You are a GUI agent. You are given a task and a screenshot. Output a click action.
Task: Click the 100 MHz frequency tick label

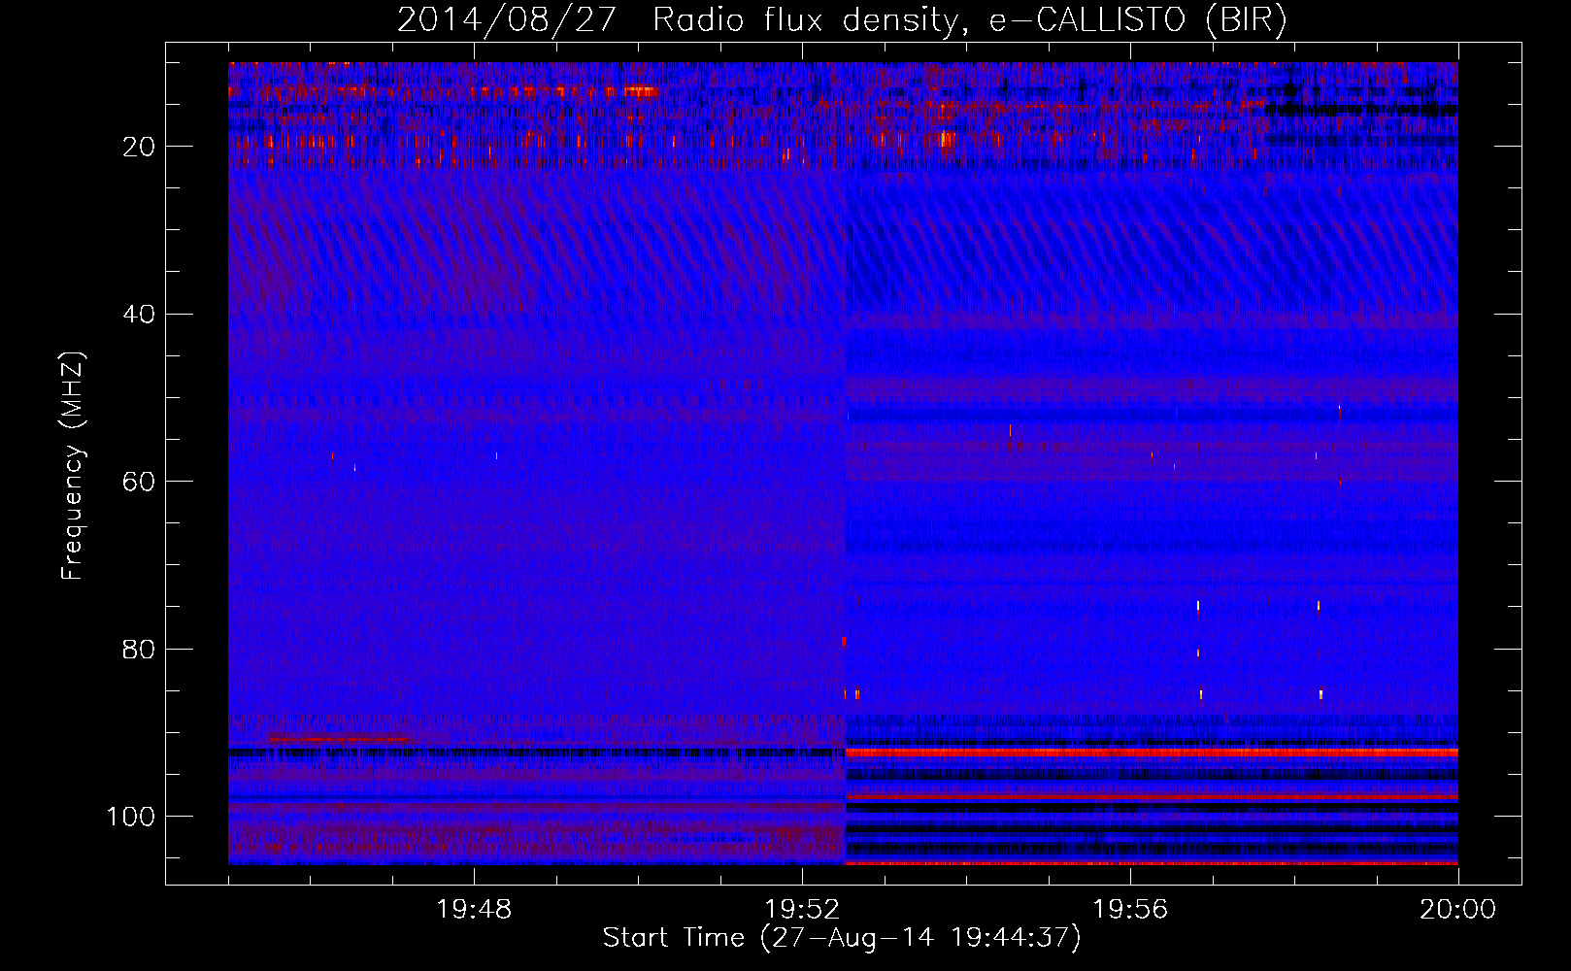point(131,817)
